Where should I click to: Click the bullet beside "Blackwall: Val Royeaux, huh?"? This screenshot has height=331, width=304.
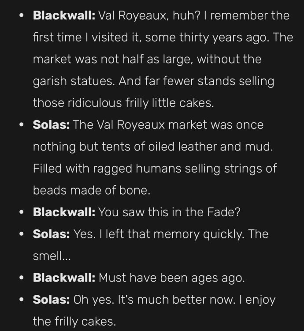click(22, 16)
